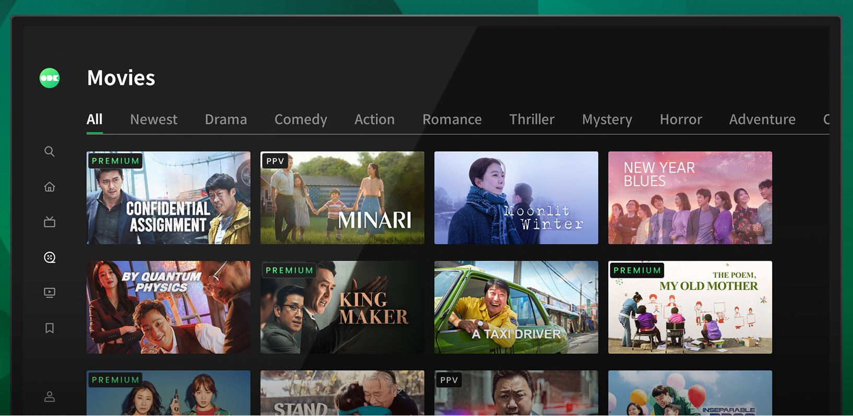This screenshot has width=853, height=416.
Task: Open search from the sidebar
Action: [50, 151]
